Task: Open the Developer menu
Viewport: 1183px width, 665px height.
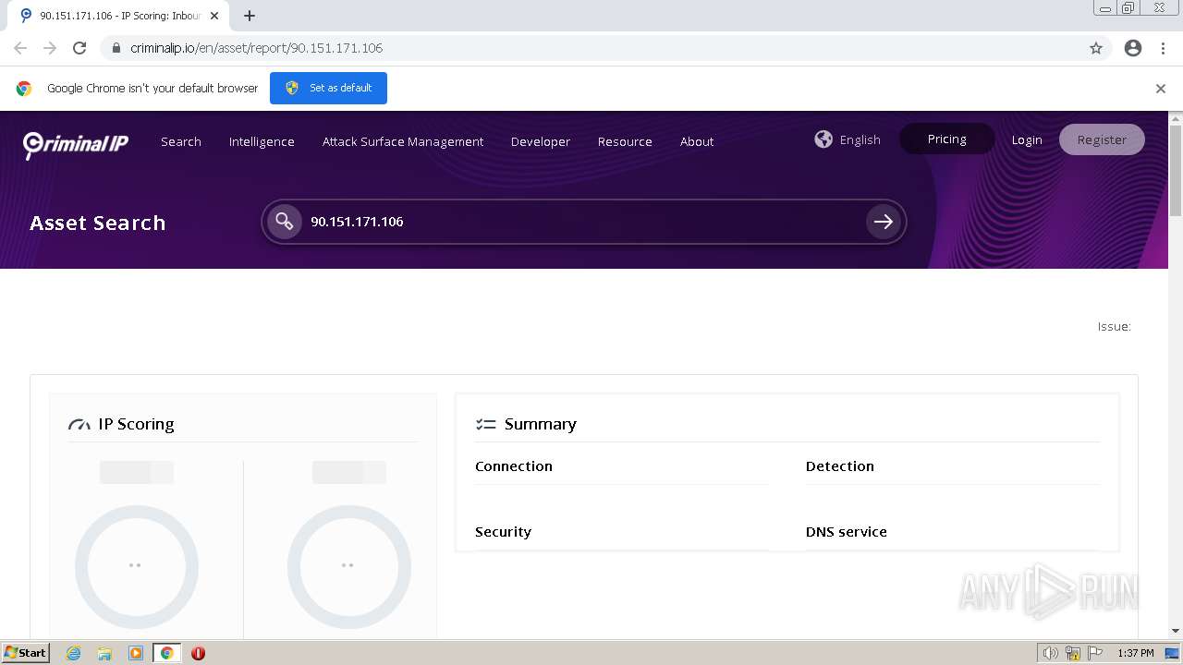Action: click(x=541, y=141)
